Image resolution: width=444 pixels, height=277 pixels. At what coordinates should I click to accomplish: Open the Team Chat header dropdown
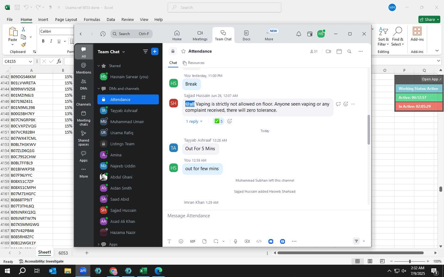click(x=111, y=52)
